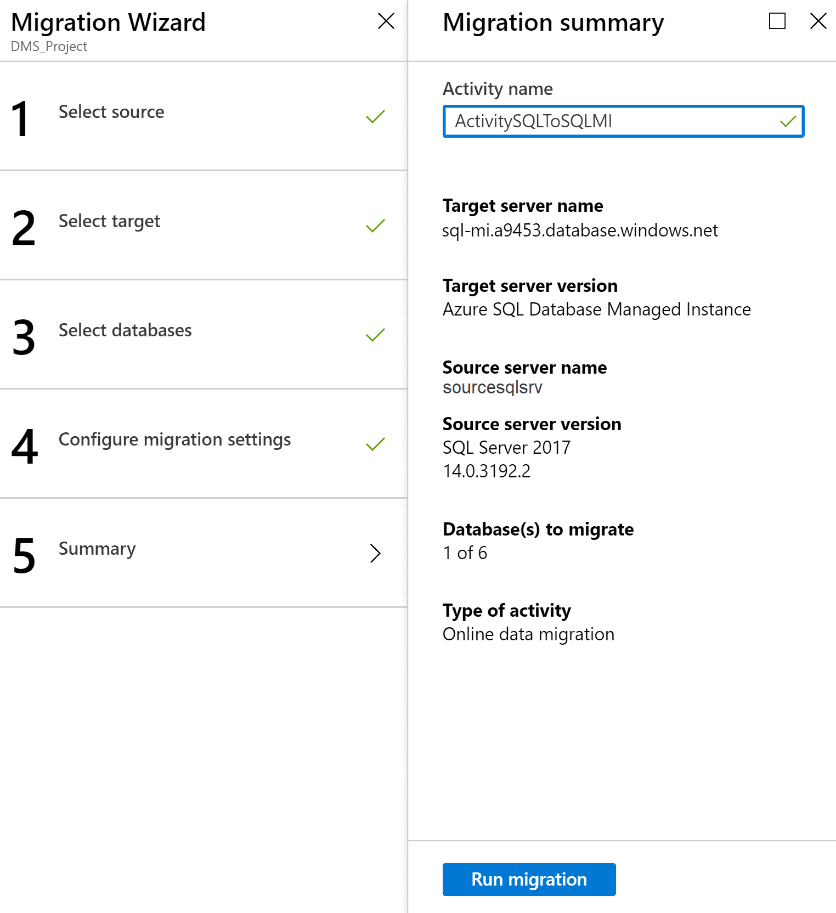Click the Activity name input field
836x913 pixels.
click(609, 121)
